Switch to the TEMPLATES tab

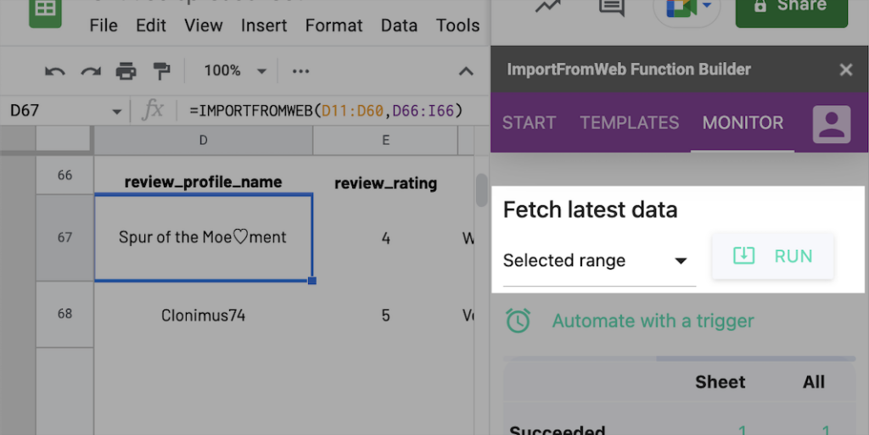tap(629, 123)
